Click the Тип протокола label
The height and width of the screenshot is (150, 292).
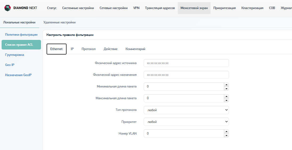pos(126,110)
